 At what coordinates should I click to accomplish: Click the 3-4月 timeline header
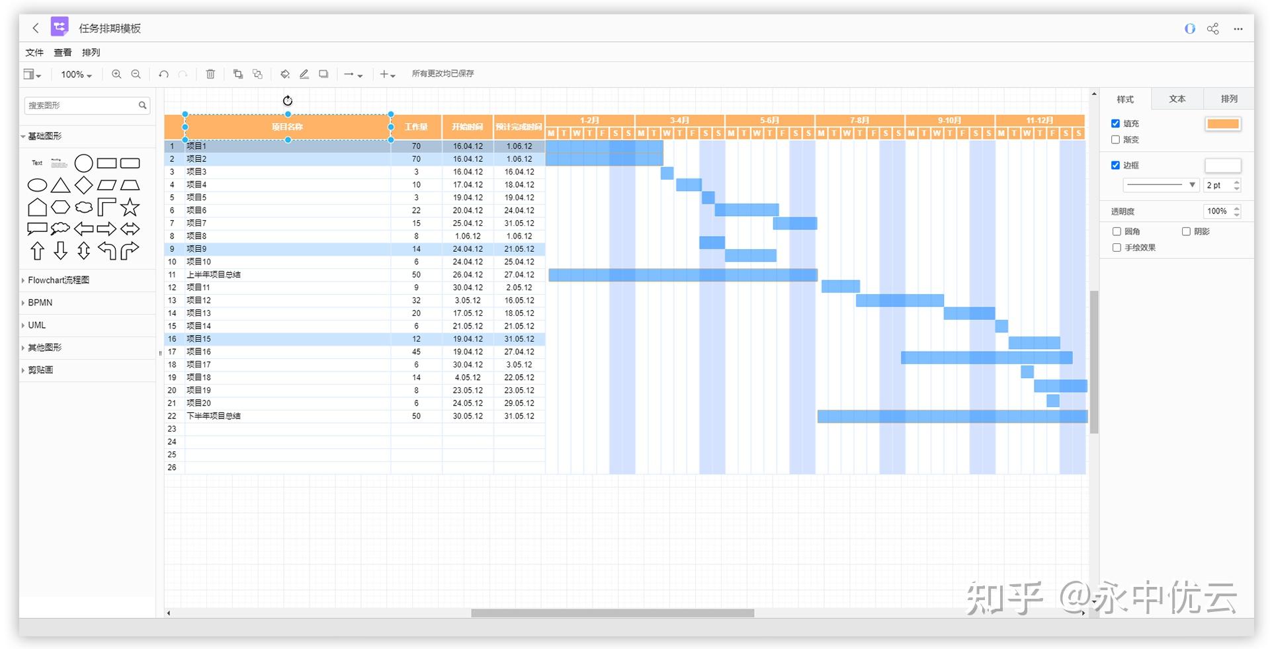(x=679, y=120)
